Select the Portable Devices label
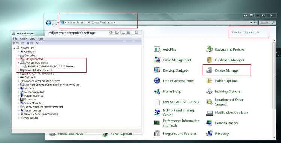281x143 pixels. [x=34, y=96]
